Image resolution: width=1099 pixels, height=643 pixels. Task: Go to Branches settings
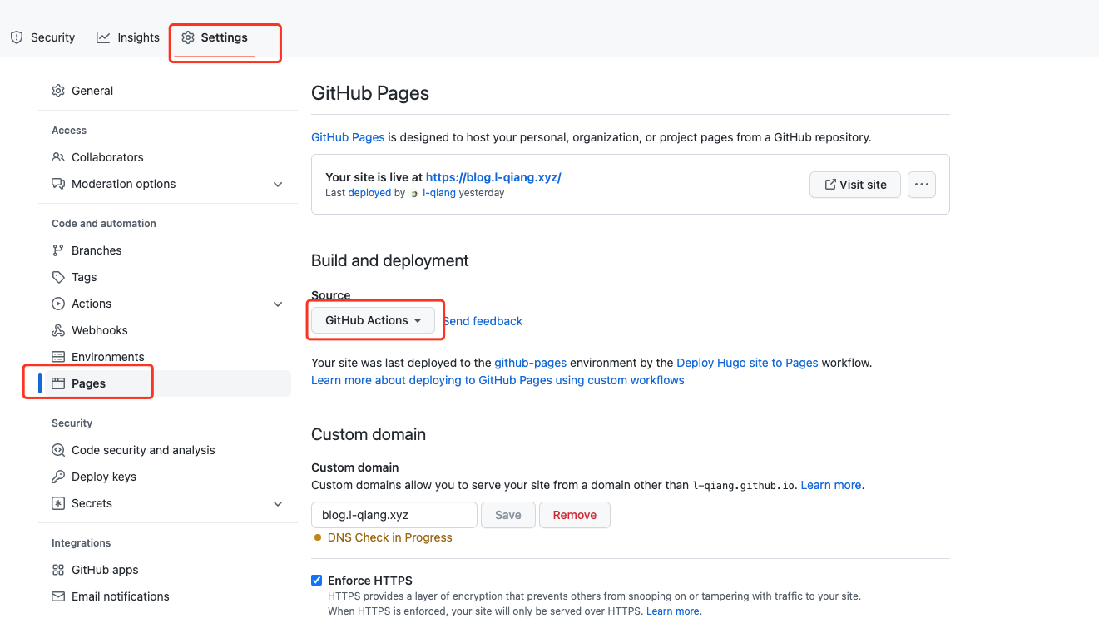point(165,250)
